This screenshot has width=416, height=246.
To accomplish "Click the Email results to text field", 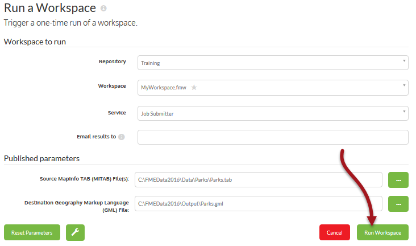I will coord(273,137).
